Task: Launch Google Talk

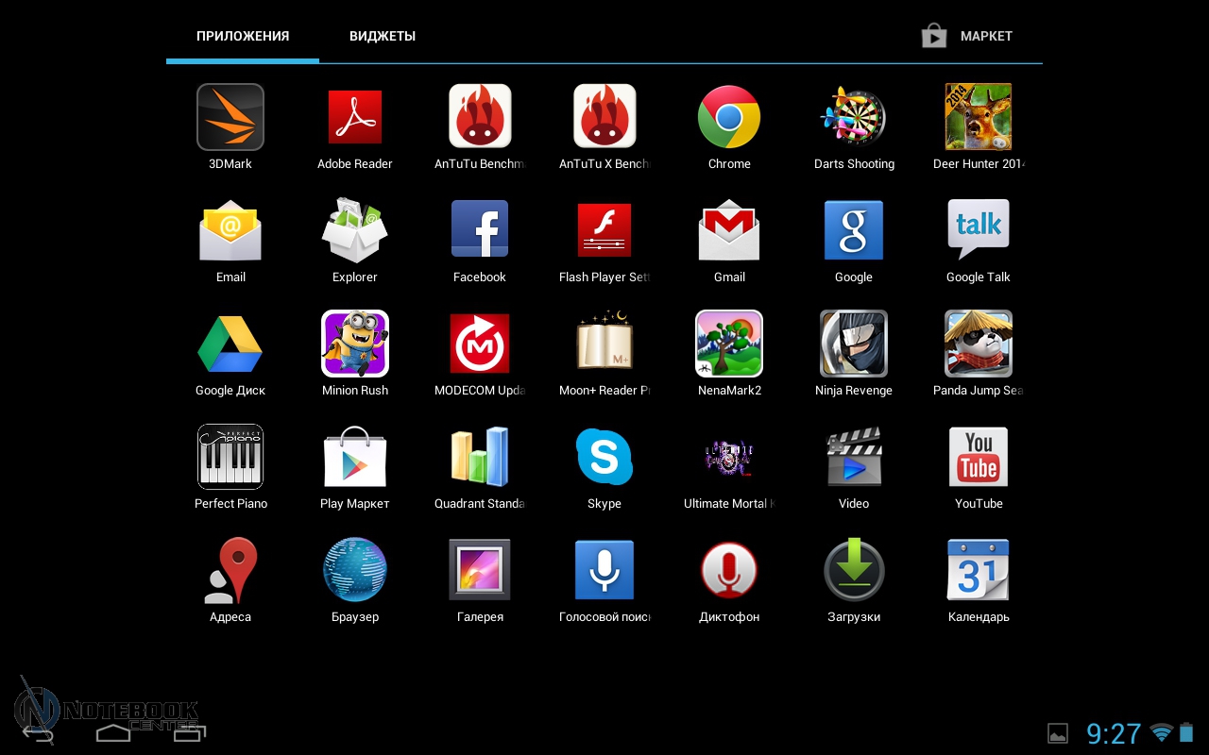Action: pos(979,229)
